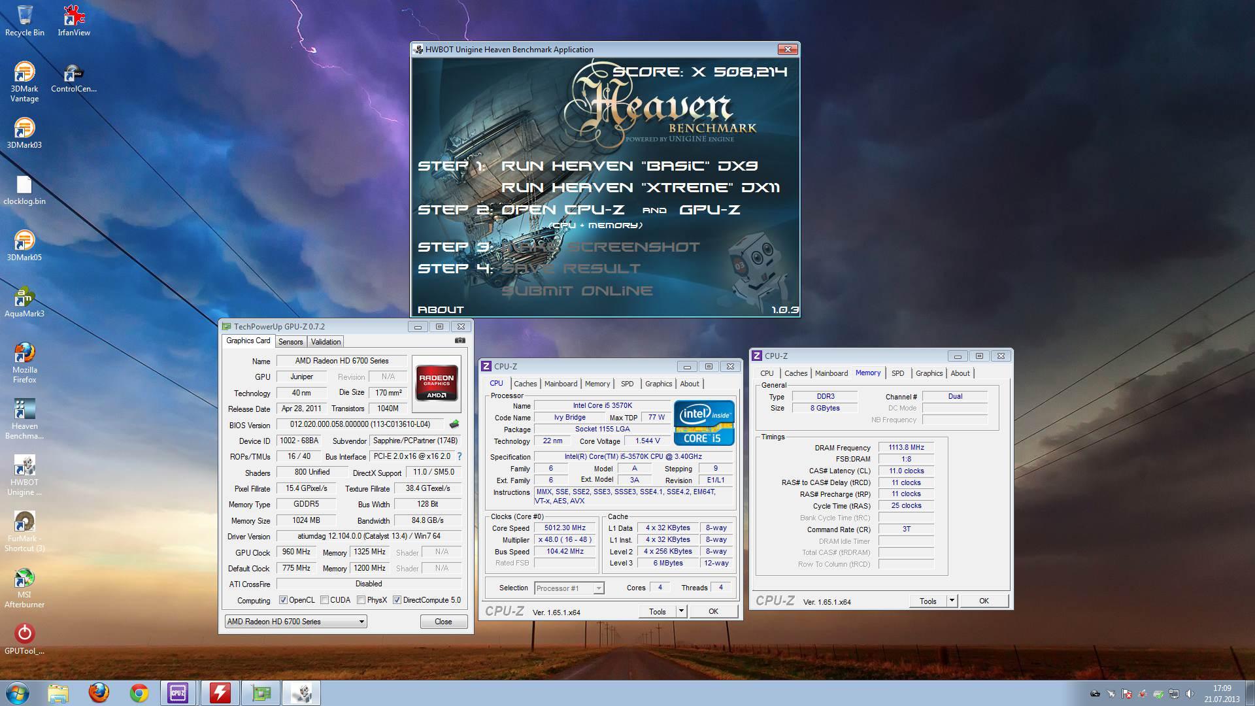Click GPU-Z screenshot camera icon

tap(460, 341)
